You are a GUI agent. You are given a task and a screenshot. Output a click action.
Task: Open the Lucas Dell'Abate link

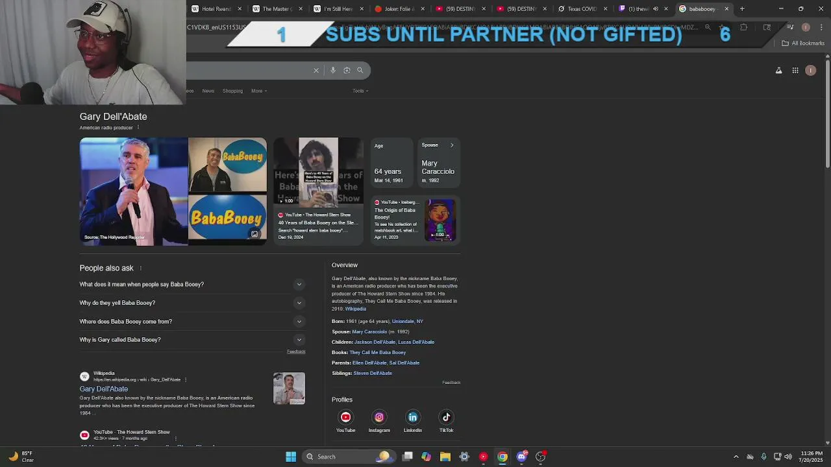pos(416,342)
